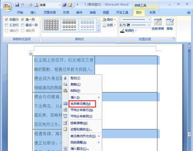Click the Borders icon in Table Styles

(104, 25)
